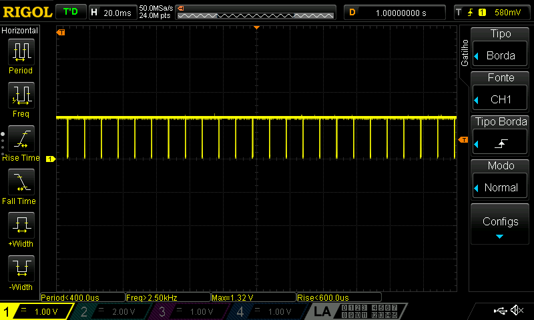534x320 pixels.
Task: Click the Horizontal measurement panel header
Action: (x=20, y=31)
